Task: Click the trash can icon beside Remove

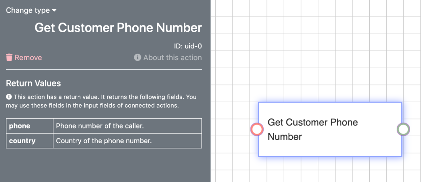Action: click(9, 58)
